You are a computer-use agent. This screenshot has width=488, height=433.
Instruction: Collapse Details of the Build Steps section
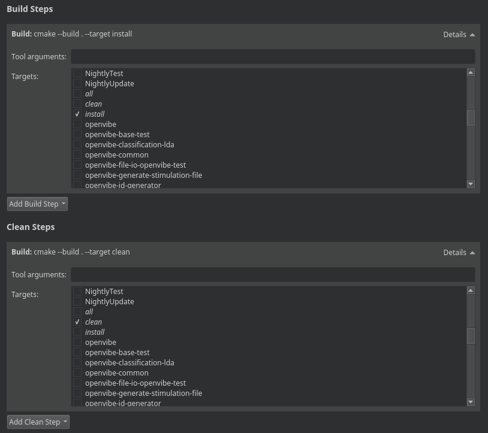[x=459, y=35]
